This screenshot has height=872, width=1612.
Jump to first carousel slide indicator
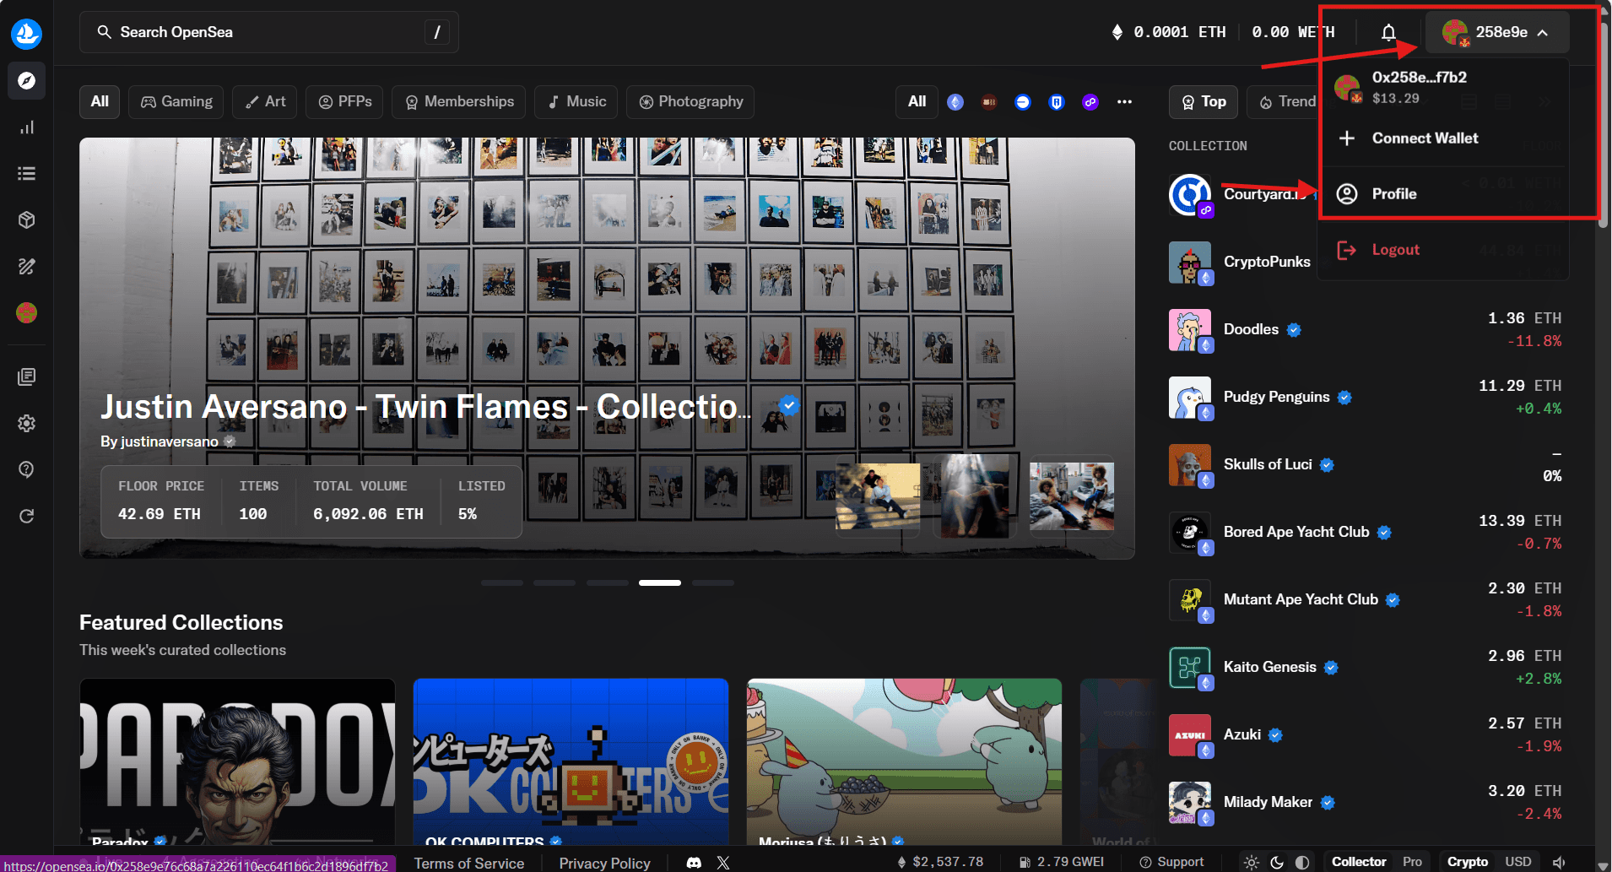coord(502,582)
